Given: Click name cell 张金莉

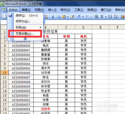Looking at the screenshot, I should [x=46, y=91].
